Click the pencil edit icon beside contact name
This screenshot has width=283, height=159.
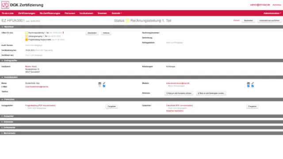pos(104,83)
